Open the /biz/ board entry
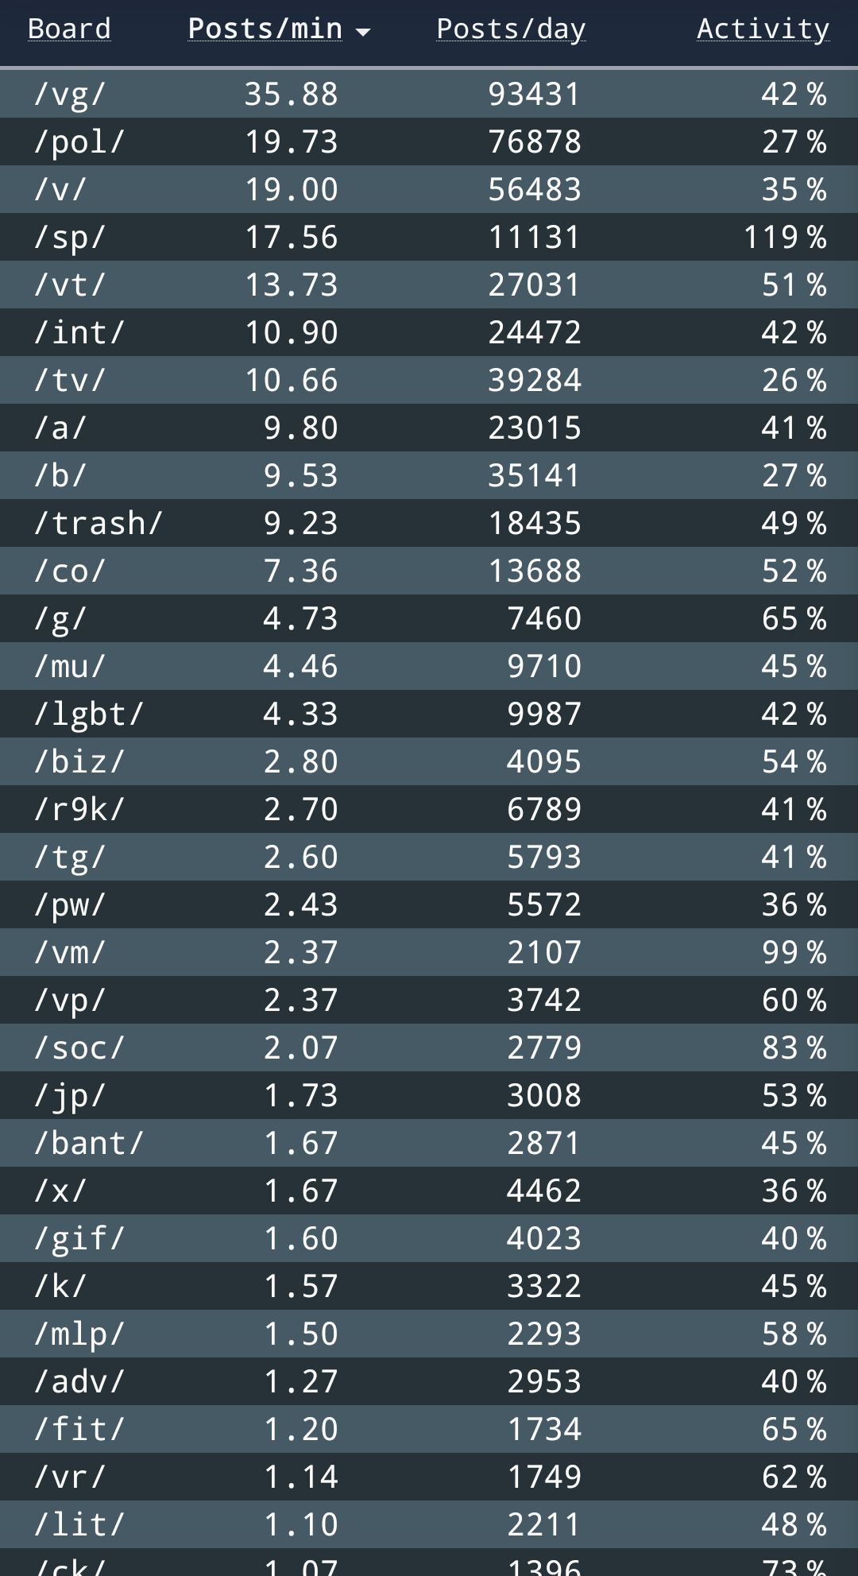The image size is (858, 1576). tap(79, 762)
